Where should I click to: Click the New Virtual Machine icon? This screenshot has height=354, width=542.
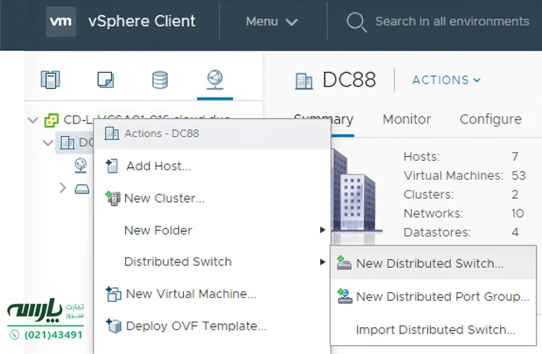click(x=113, y=295)
